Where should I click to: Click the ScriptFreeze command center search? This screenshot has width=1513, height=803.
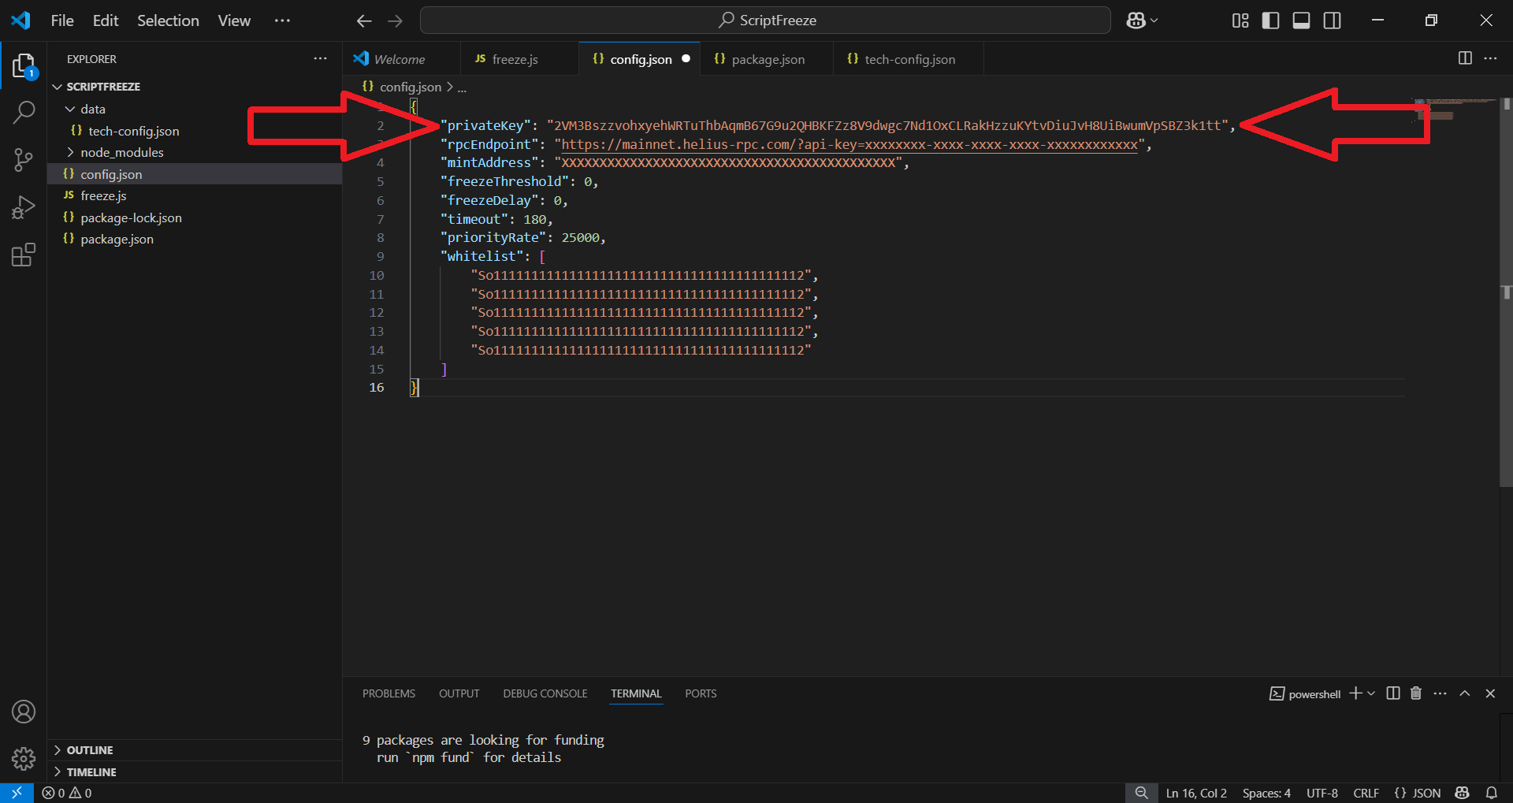click(x=765, y=20)
